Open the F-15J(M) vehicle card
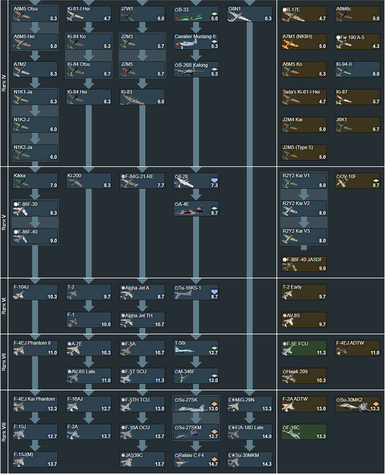 pos(35,459)
